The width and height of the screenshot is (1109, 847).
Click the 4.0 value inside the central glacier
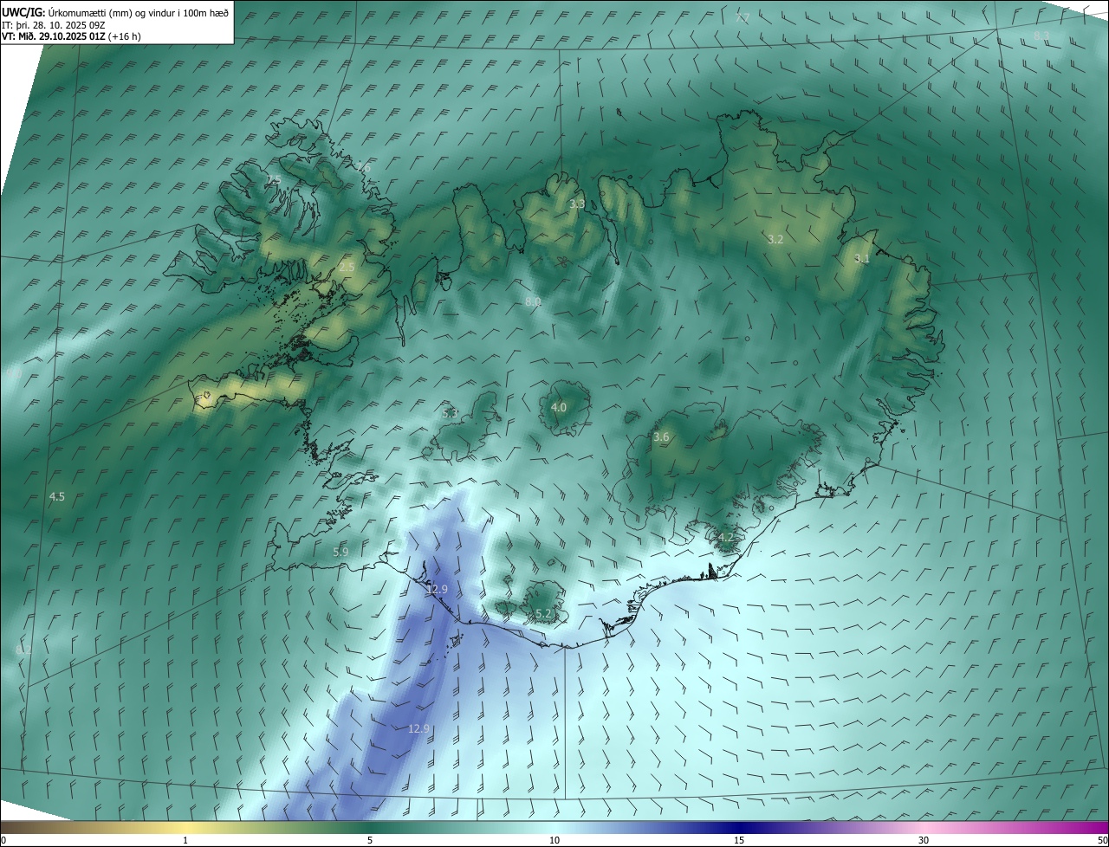pos(559,407)
